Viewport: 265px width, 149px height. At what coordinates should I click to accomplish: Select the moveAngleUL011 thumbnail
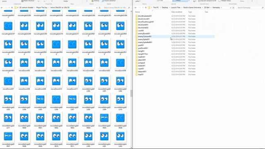coord(72,27)
